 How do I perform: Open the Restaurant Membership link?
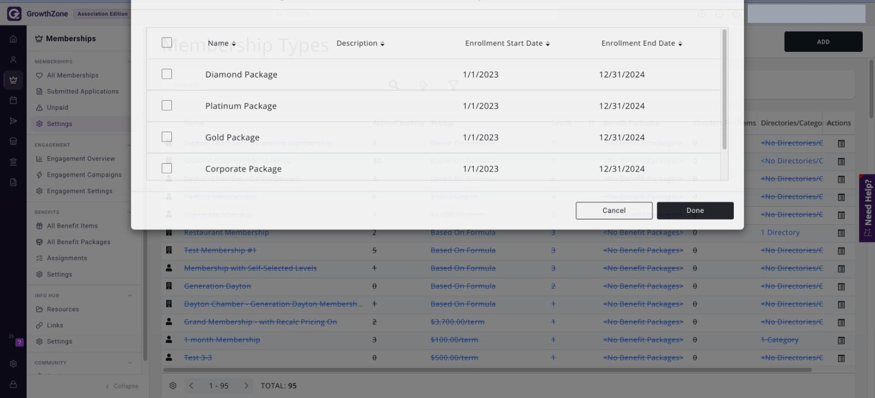point(227,232)
